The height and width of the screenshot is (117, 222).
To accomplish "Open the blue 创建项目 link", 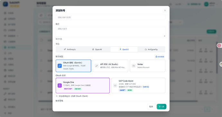I will tap(146, 87).
